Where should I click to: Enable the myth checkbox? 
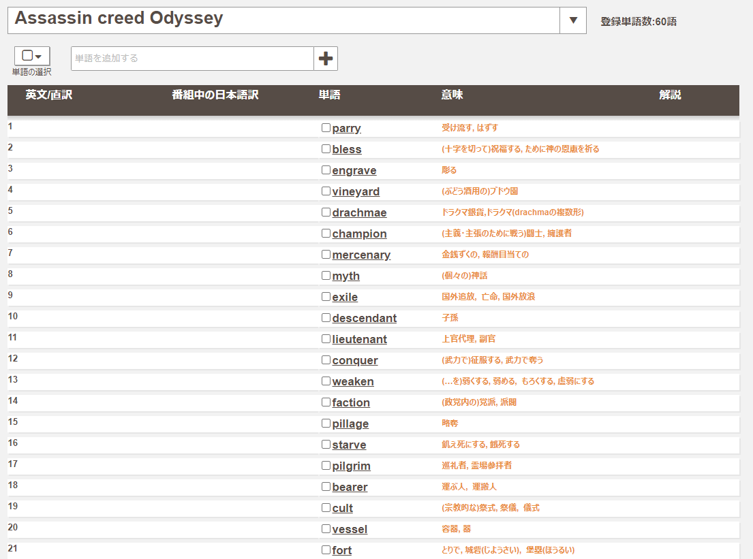tap(326, 276)
